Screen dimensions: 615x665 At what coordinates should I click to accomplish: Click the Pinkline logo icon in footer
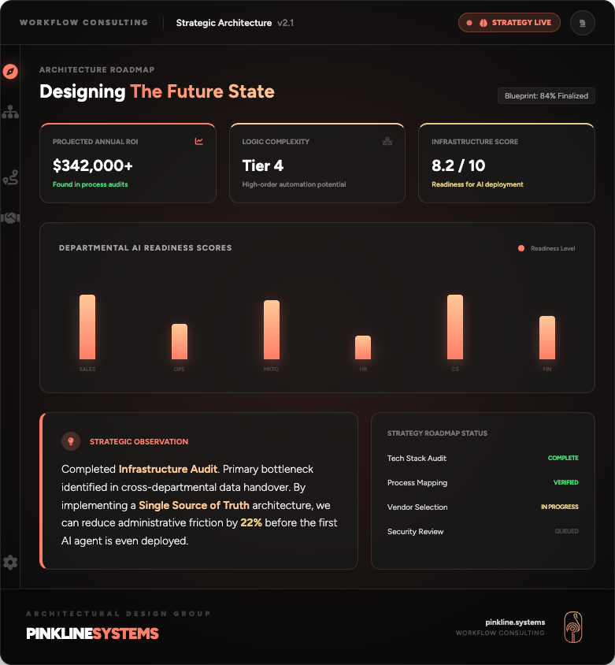(572, 626)
